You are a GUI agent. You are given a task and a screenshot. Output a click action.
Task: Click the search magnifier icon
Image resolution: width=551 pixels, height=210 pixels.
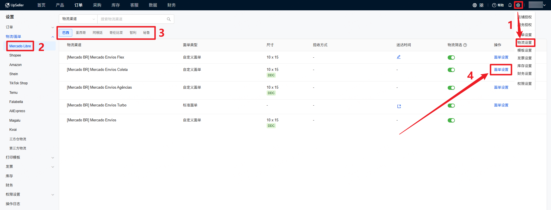click(x=169, y=19)
